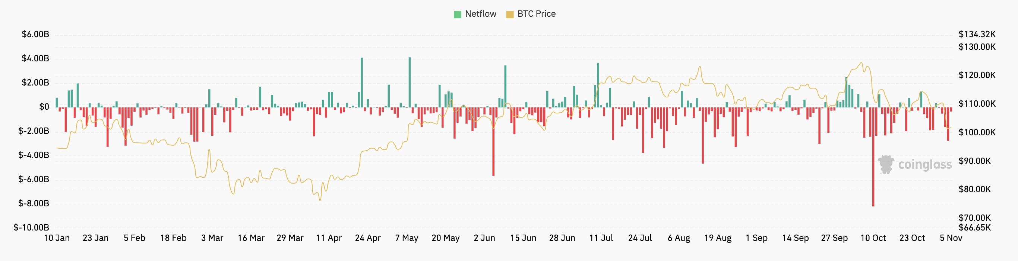Select the 24 Apr x-axis label

pyautogui.click(x=367, y=238)
